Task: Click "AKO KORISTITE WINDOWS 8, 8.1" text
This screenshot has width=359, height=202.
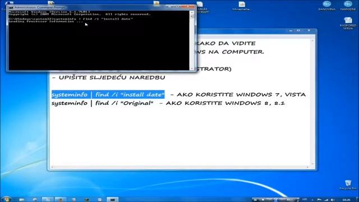Action: (225, 103)
